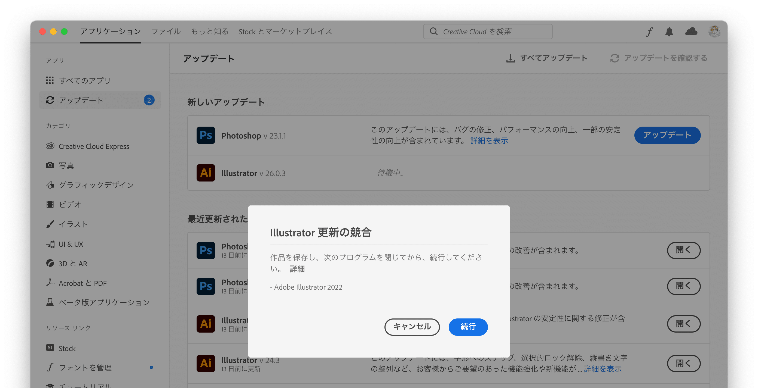Open fonts icon in top bar
The height and width of the screenshot is (388, 758).
[649, 32]
